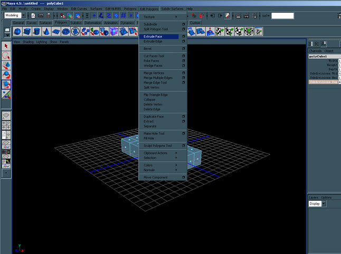The image size is (341, 254).
Task: Open the Channels menu in channel box
Action: 315,51
